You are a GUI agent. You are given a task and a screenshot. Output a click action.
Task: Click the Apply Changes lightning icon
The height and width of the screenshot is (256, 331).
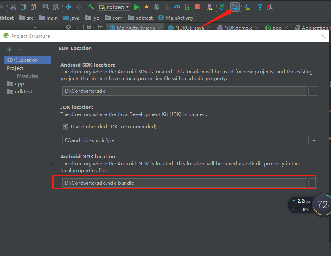pos(147,7)
